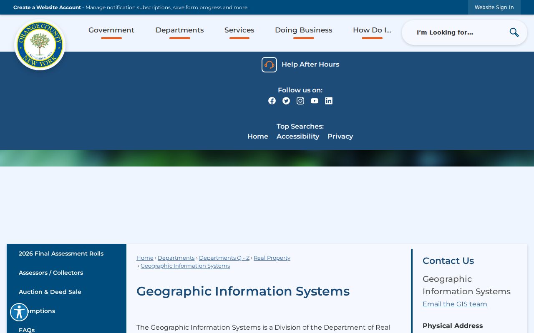Open the Twitter social icon
The height and width of the screenshot is (333, 534).
pyautogui.click(x=286, y=101)
